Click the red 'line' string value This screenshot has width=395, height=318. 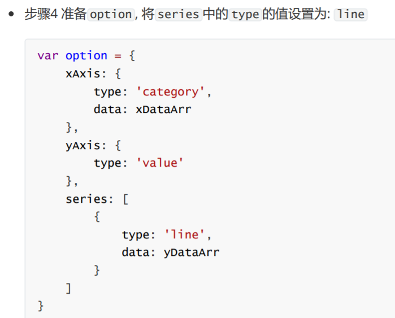[x=184, y=234]
